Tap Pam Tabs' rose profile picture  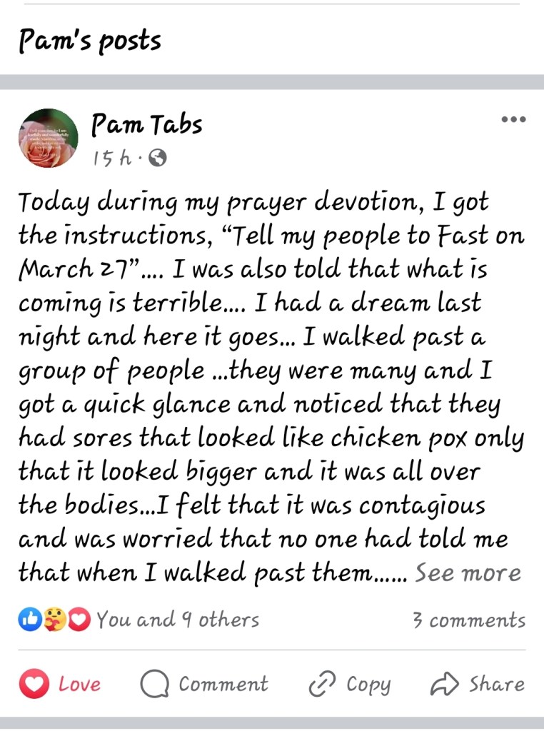(x=49, y=138)
